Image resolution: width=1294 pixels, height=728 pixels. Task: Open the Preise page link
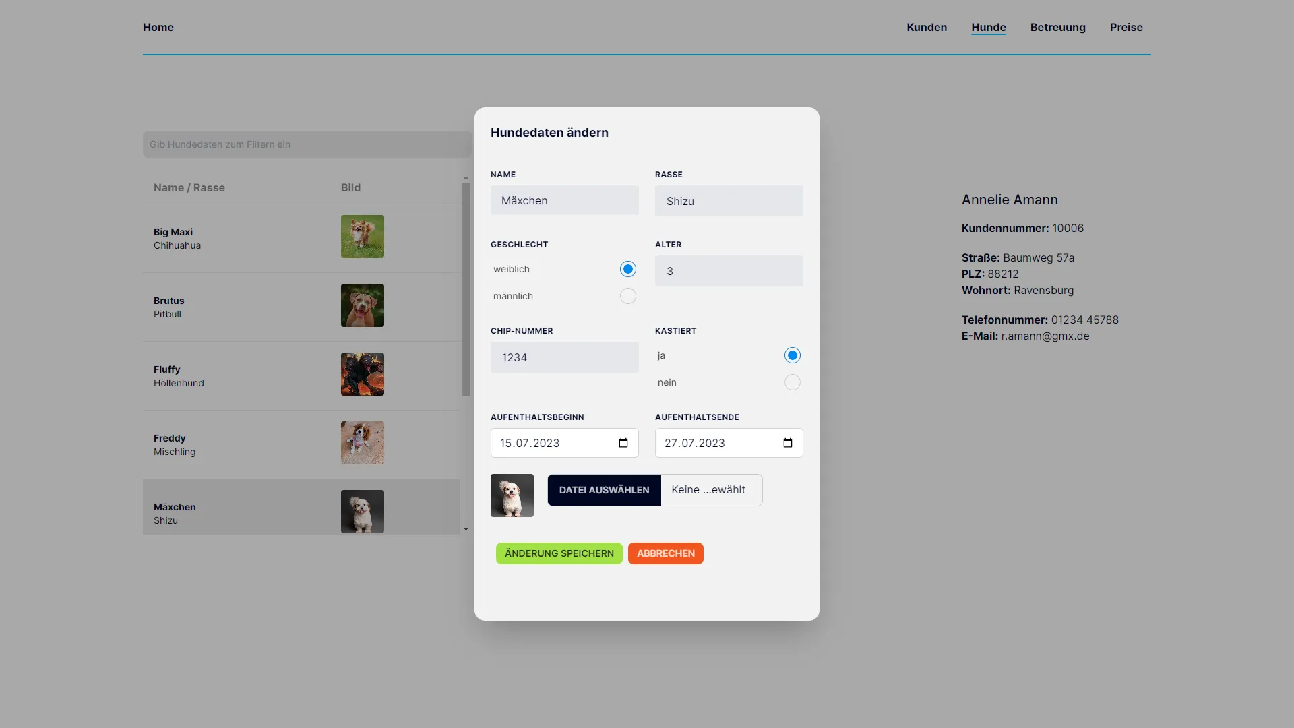click(1126, 27)
